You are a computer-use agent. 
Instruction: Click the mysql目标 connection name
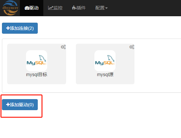click(36, 75)
